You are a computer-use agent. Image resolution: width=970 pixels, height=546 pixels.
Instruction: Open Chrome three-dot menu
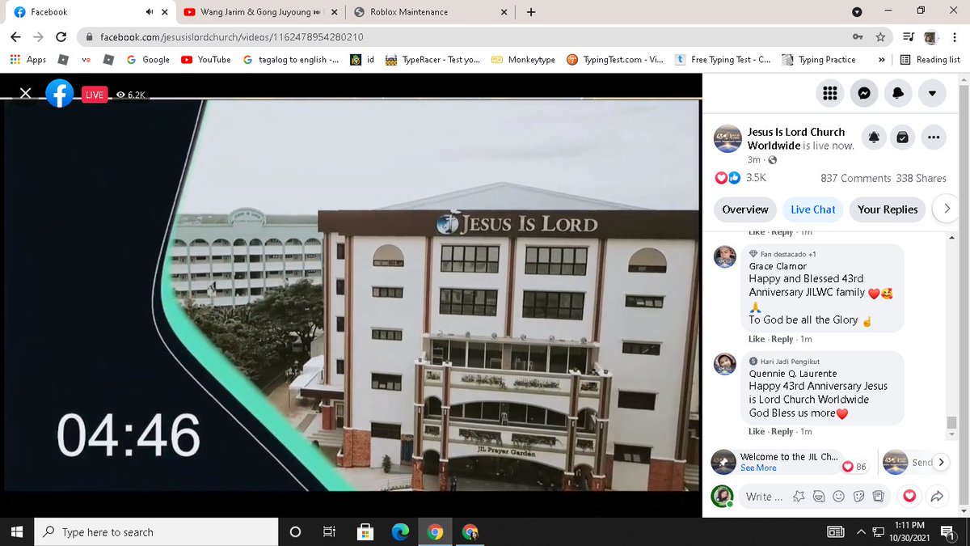tap(954, 36)
